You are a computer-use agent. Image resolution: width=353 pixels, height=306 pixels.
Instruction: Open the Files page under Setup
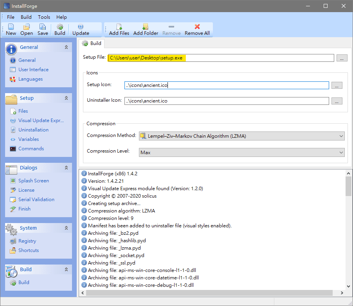23,111
